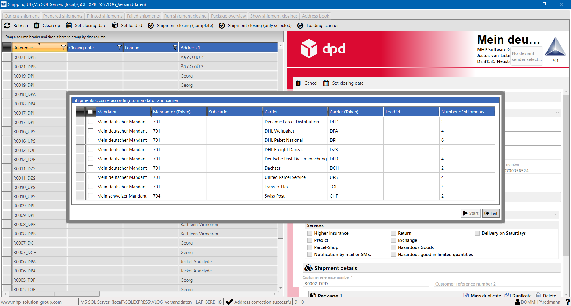Toggle the select-all checkbox in dialog header

tap(90, 112)
